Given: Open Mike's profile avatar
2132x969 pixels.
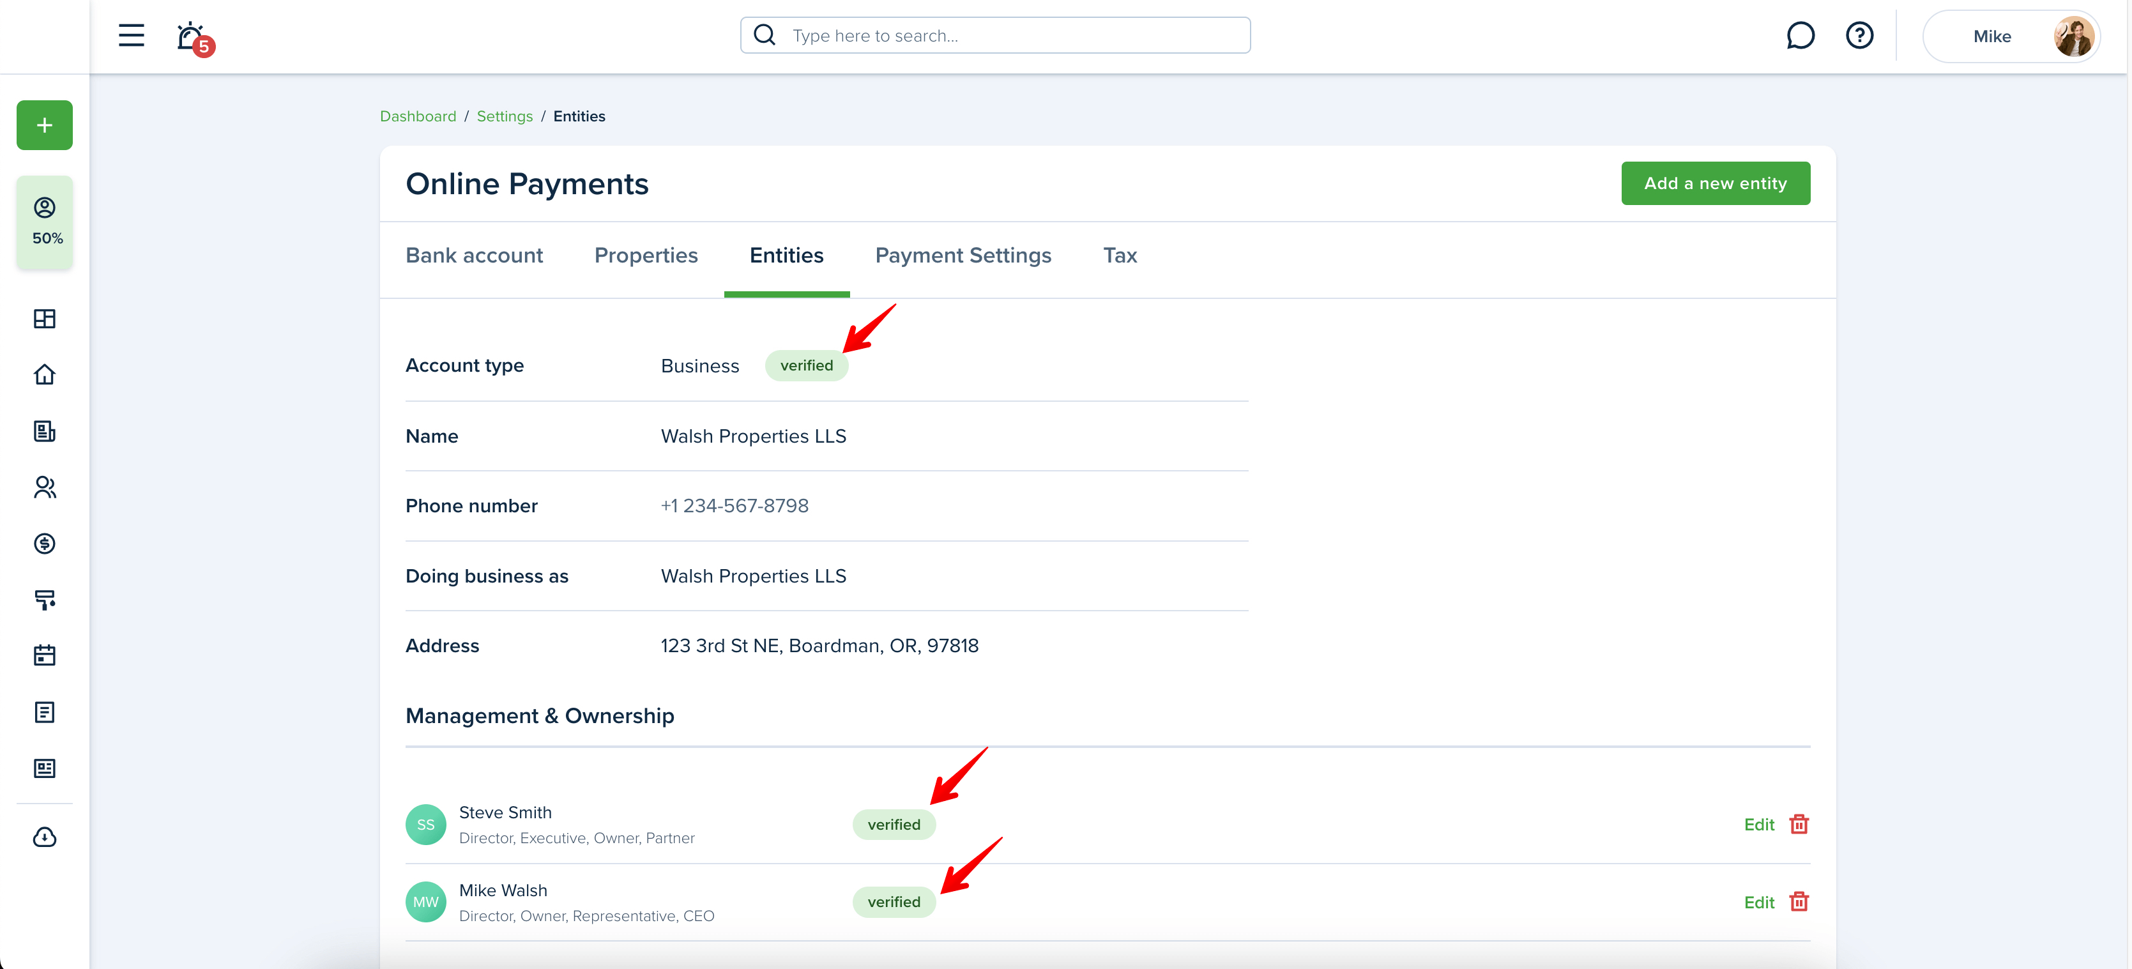Looking at the screenshot, I should 2073,36.
